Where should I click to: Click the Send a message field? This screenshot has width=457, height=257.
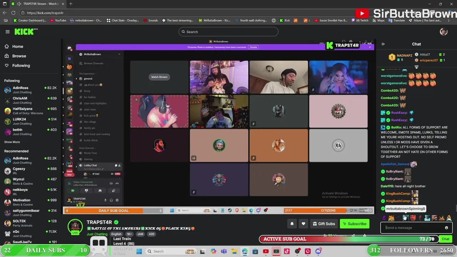(413, 228)
